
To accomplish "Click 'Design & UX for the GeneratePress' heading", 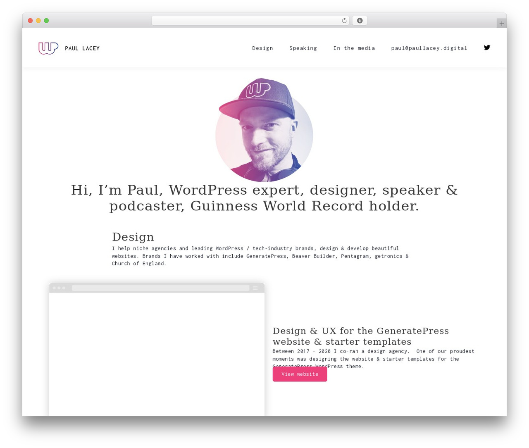I will 361,336.
